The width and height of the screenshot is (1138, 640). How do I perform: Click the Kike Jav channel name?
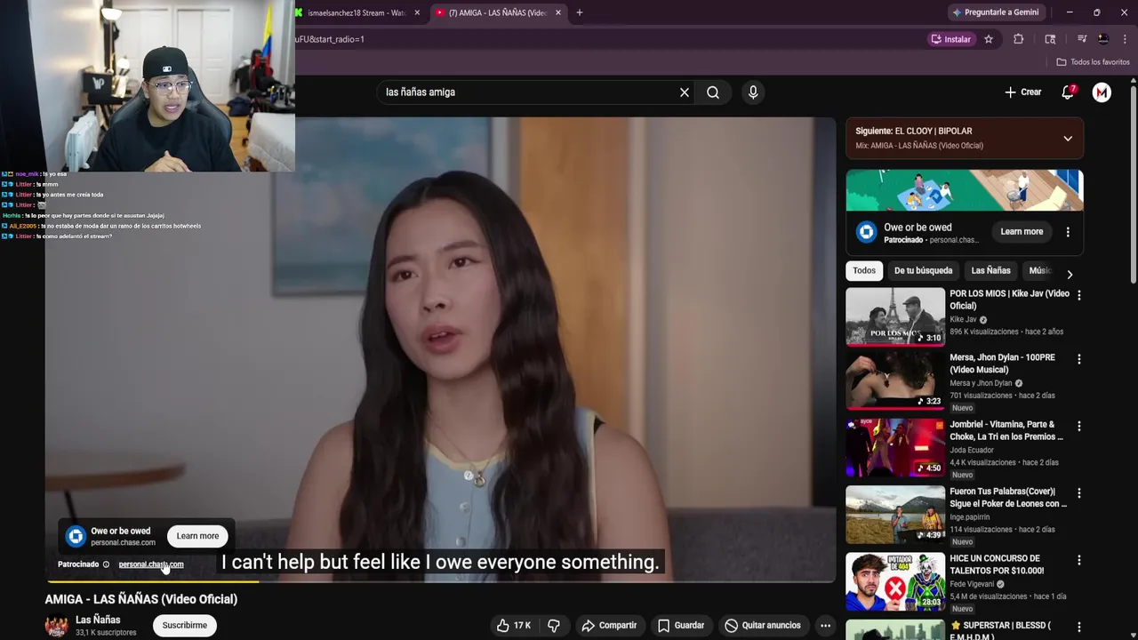pos(963,320)
